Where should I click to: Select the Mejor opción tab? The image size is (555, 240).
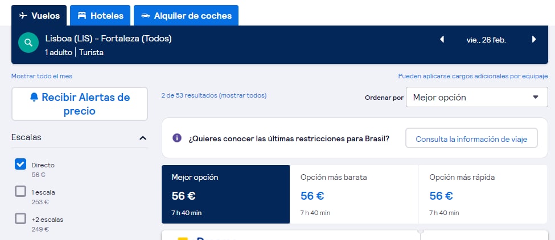pyautogui.click(x=226, y=194)
